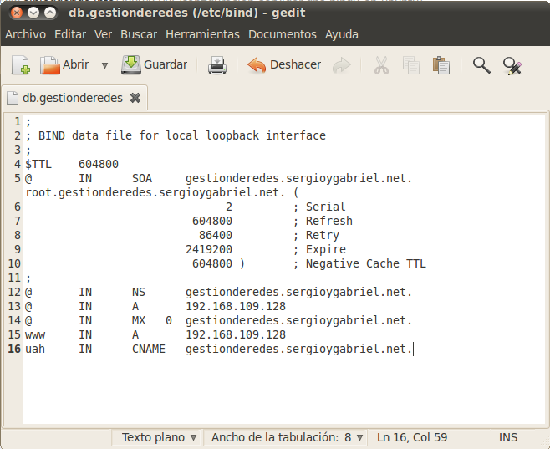The height and width of the screenshot is (449, 550).
Task: Click the MX record keyword
Action: [139, 320]
